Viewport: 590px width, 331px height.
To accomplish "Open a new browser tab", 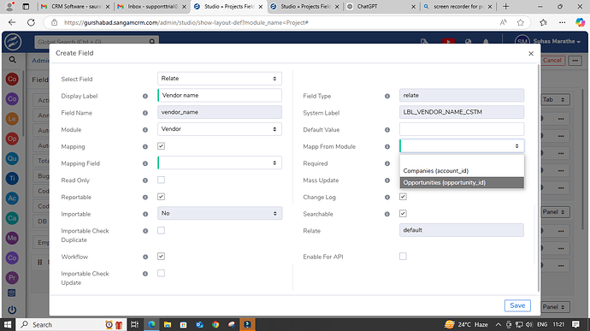I will click(x=505, y=6).
